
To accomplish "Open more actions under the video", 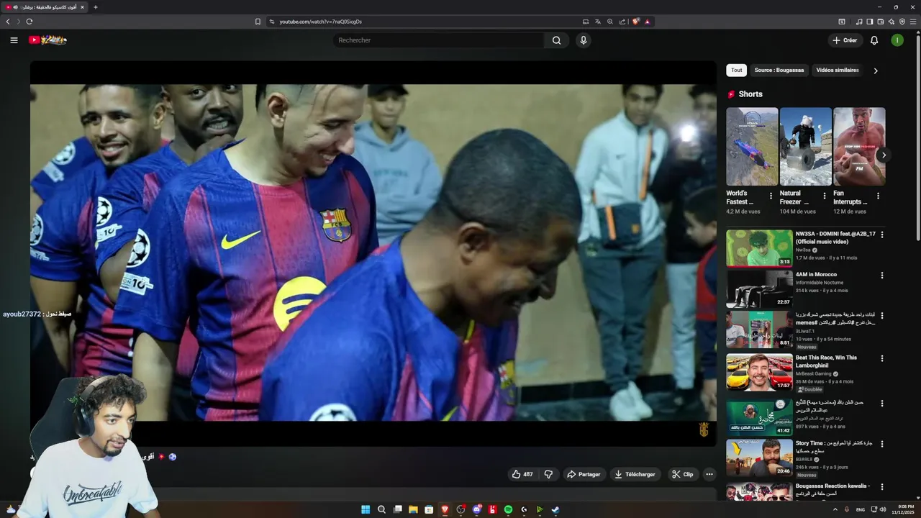I will pyautogui.click(x=709, y=474).
